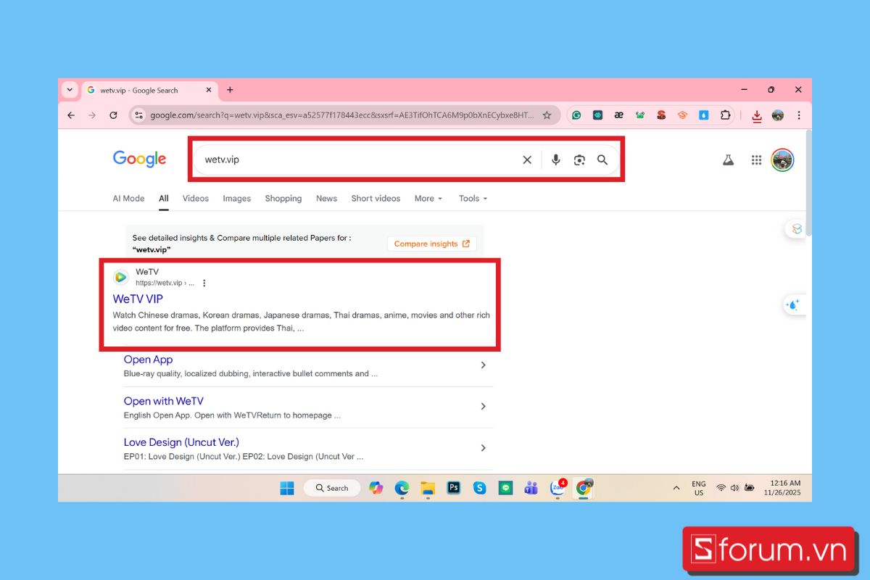This screenshot has height=580, width=870.
Task: Click the WeTV site favicon
Action: (x=121, y=277)
